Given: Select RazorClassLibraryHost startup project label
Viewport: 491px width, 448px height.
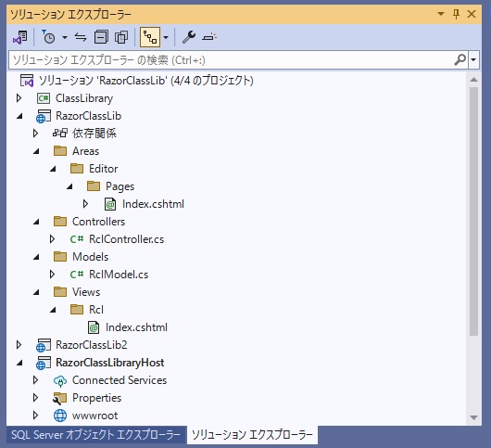Looking at the screenshot, I should (x=110, y=363).
